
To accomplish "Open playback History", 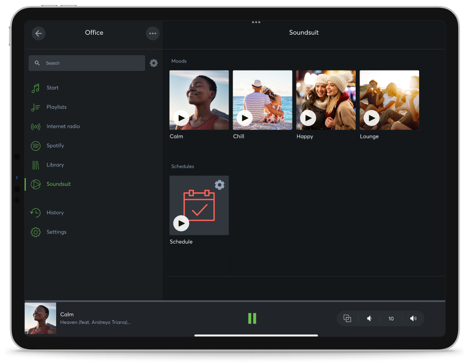I will click(35, 212).
